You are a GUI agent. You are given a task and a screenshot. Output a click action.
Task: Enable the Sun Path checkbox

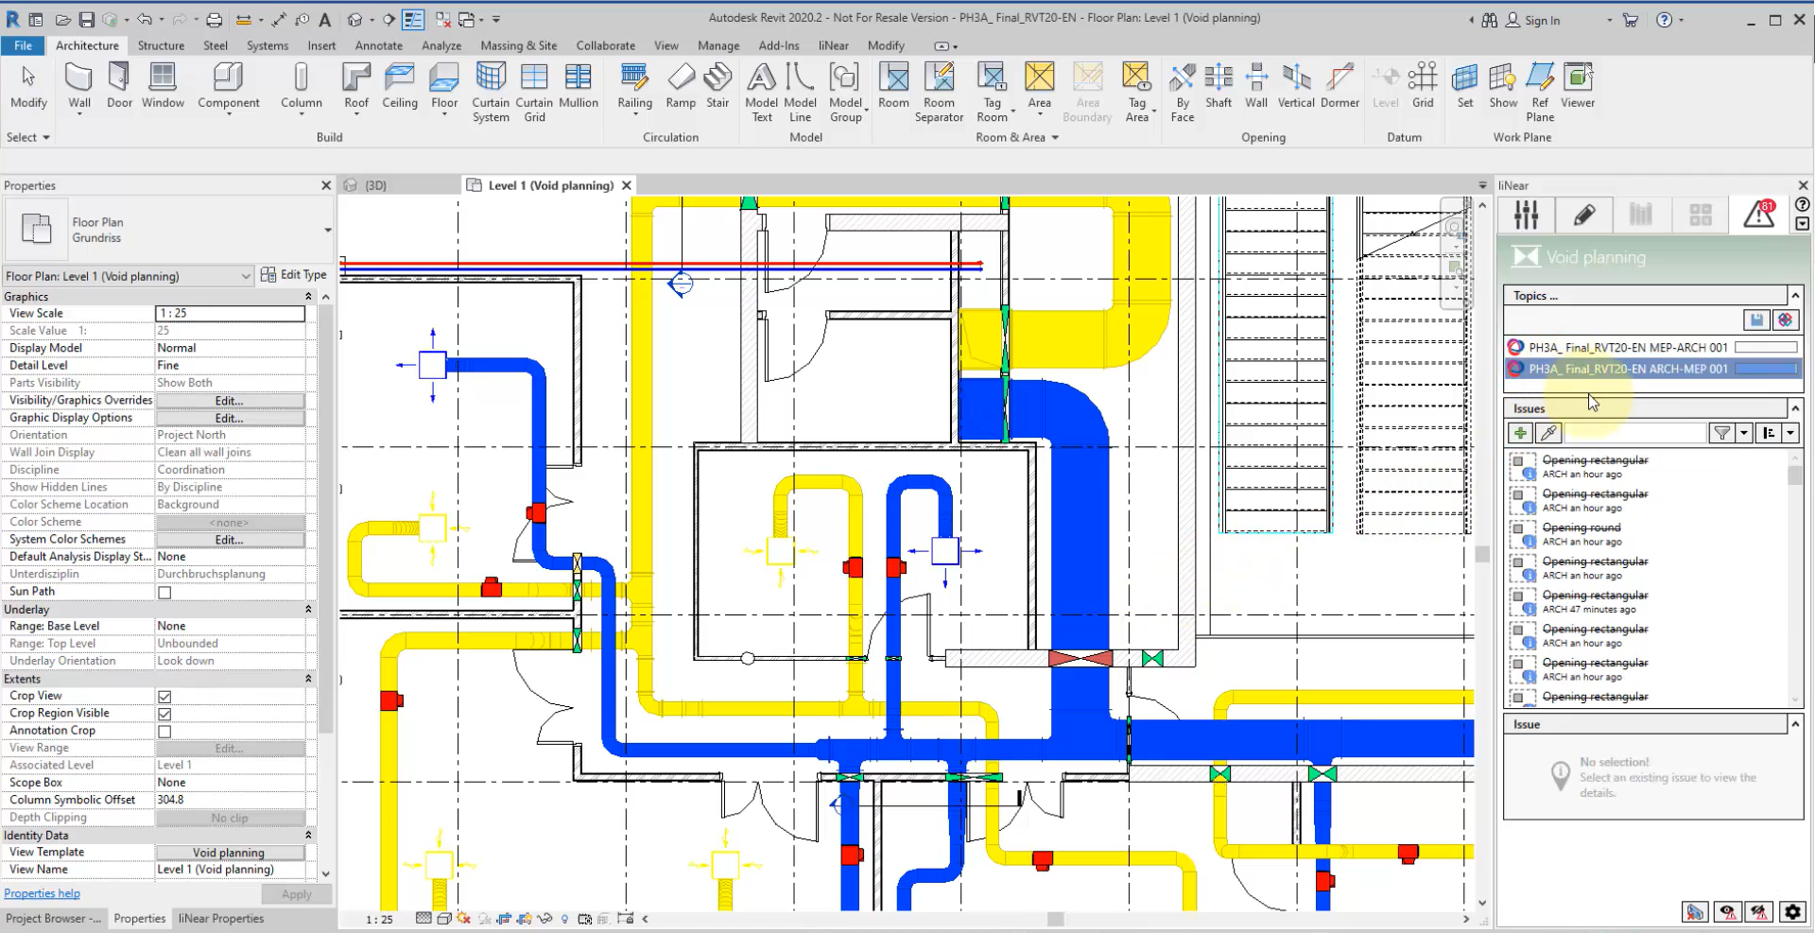point(164,593)
